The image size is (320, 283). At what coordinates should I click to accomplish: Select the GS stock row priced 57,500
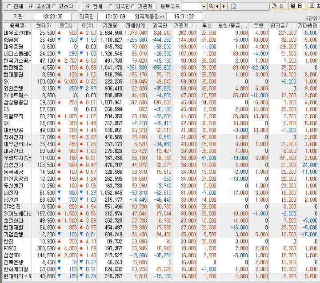pos(6,109)
